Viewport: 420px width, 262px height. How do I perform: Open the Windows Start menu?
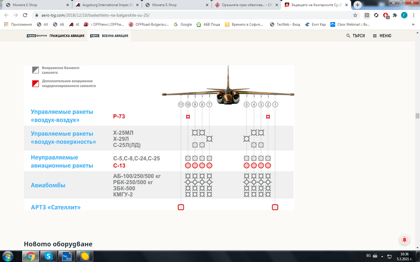(x=7, y=256)
